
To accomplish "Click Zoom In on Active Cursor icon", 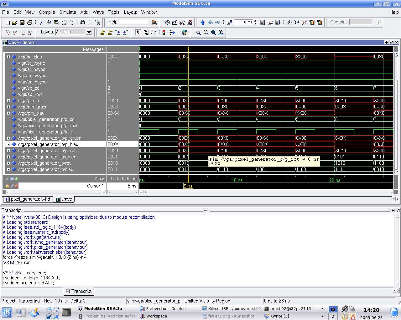I will (221, 32).
